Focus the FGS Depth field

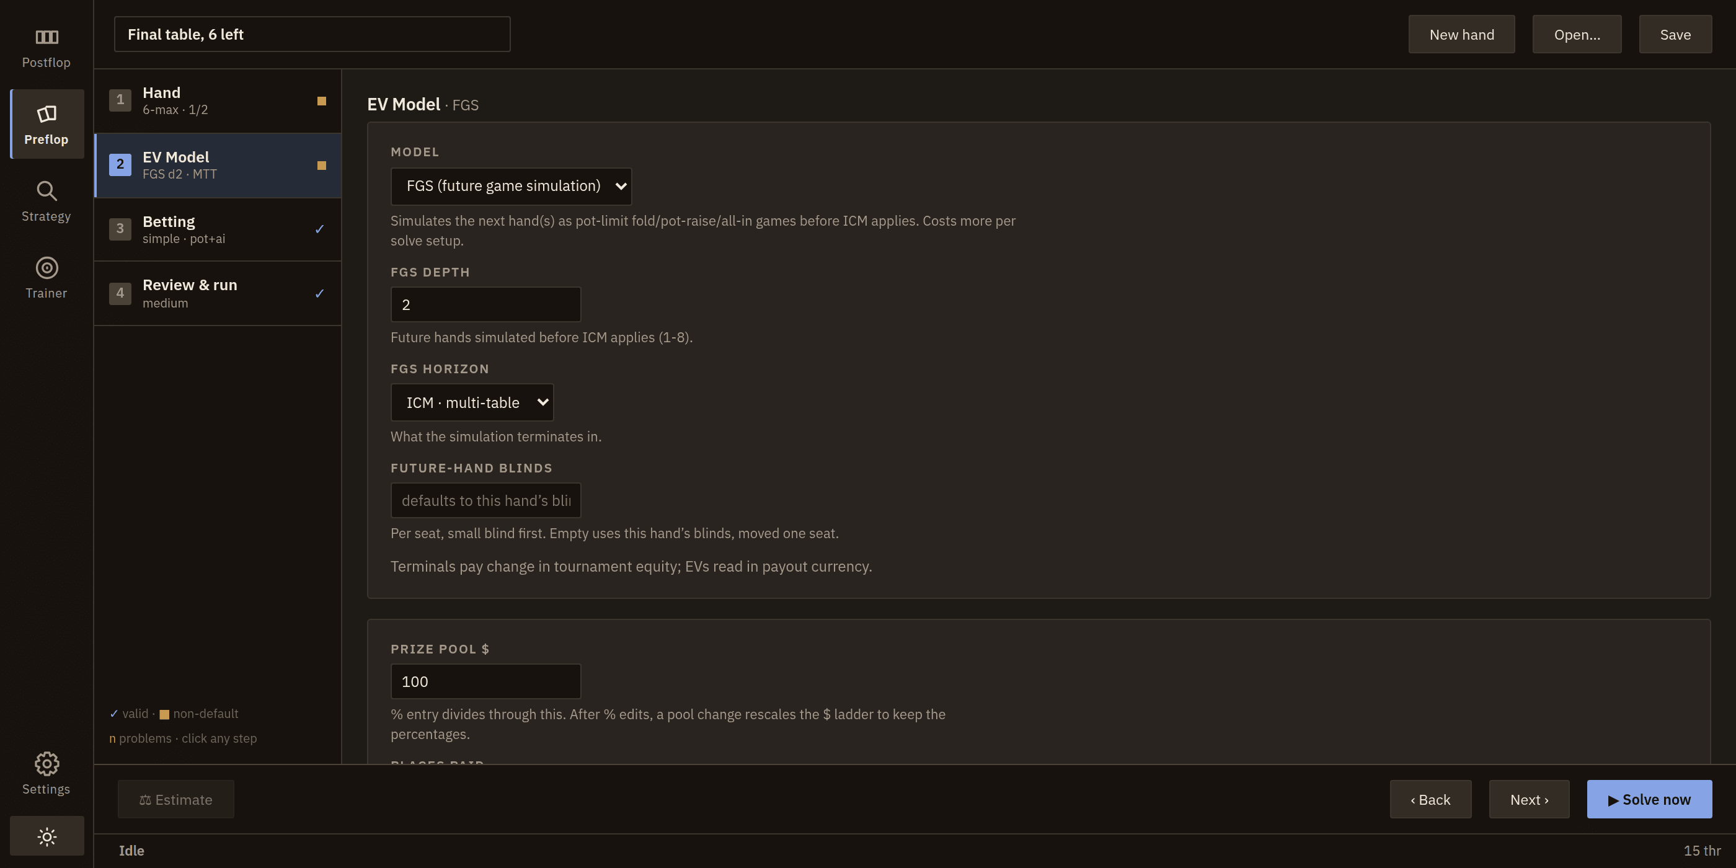pos(485,304)
